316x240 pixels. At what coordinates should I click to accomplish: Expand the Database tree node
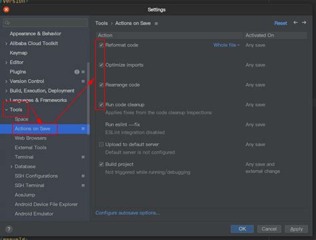coord(11,167)
